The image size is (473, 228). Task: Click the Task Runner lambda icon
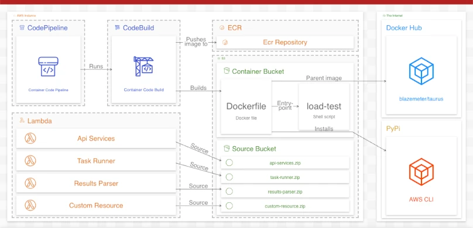click(x=30, y=161)
